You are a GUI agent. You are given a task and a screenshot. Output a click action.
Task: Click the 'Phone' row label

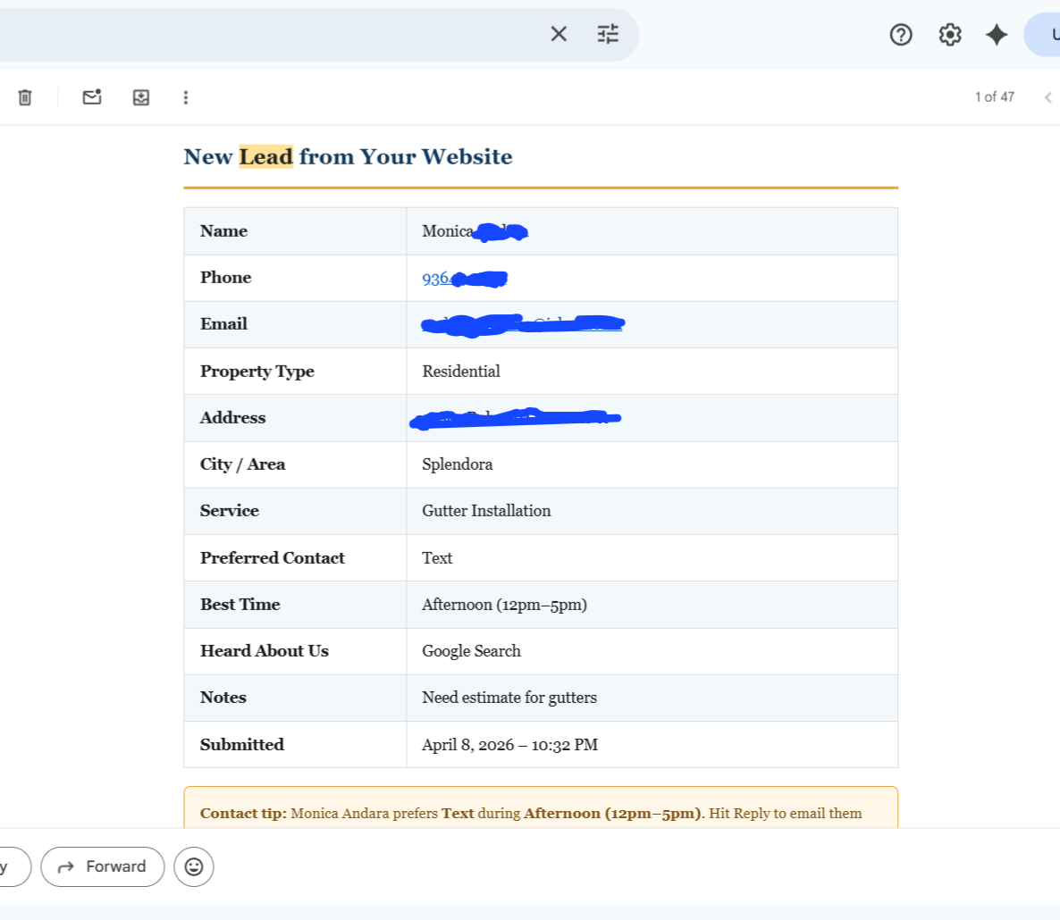pos(226,278)
